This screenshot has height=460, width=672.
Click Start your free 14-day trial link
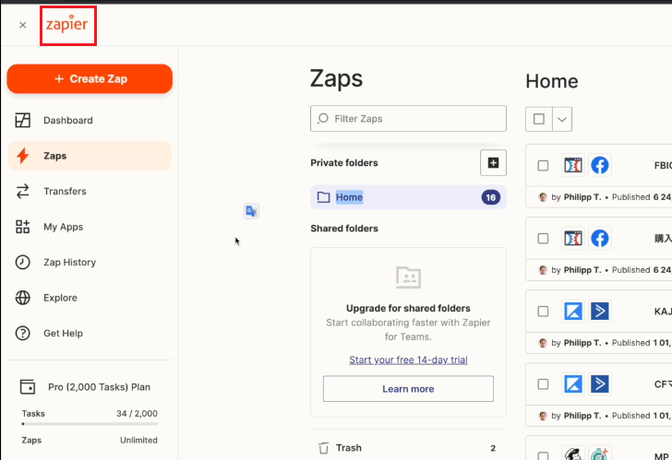408,360
